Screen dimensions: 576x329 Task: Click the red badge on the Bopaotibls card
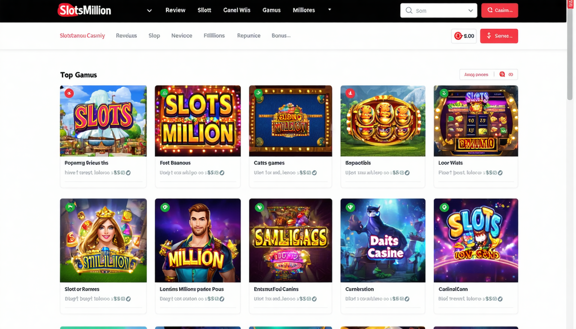350,93
